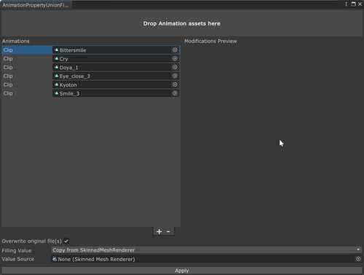Select the Cry clip field
364x275 pixels.
pos(116,59)
